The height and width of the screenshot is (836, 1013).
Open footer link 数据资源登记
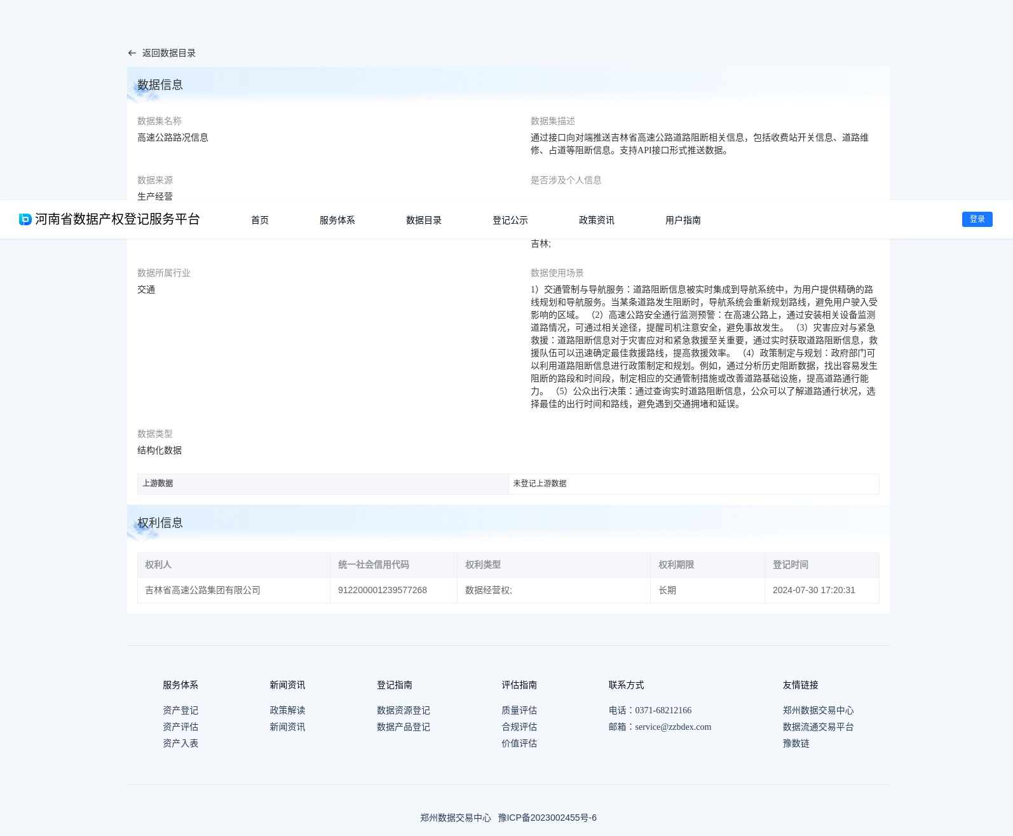[404, 710]
